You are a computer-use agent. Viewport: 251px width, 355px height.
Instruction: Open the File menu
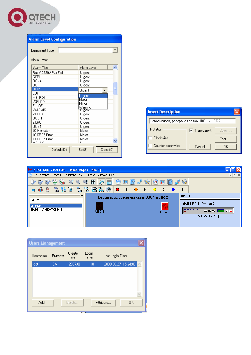(35, 175)
